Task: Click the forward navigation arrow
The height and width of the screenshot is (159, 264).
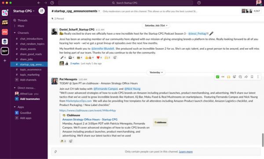Action: [45, 3]
